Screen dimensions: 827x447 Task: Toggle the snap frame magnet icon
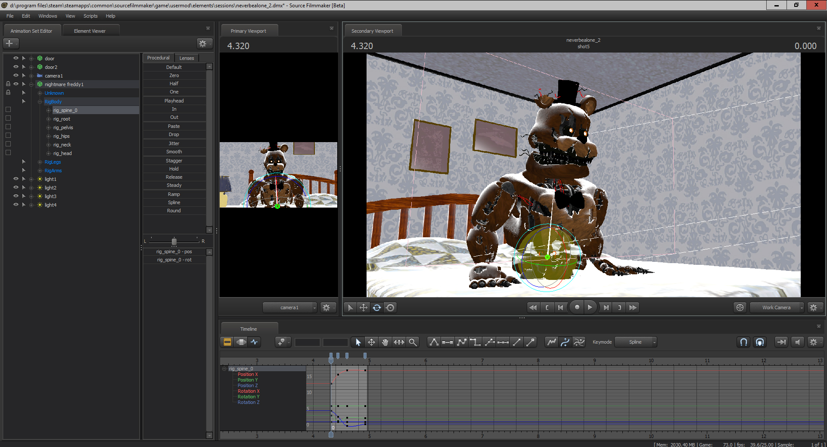(x=760, y=342)
